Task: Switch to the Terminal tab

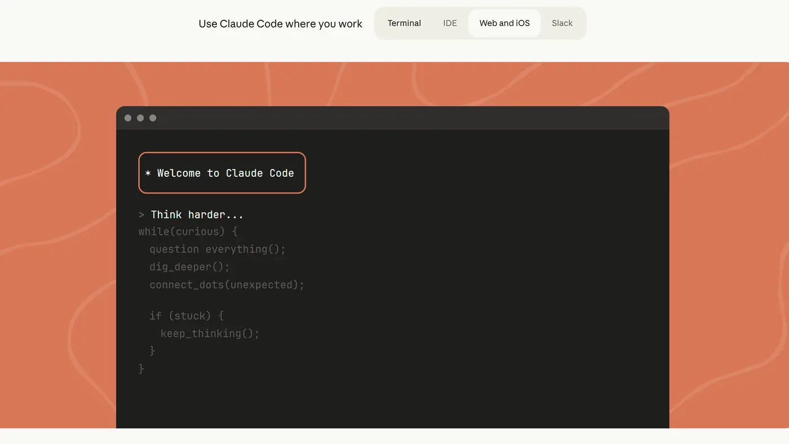Action: pos(404,23)
